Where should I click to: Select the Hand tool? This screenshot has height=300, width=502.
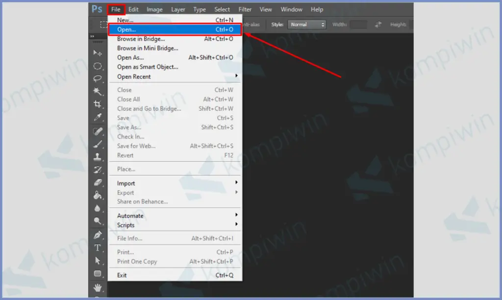coord(98,288)
